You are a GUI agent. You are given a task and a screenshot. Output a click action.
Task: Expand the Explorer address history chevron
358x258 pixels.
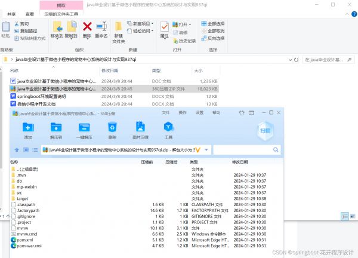click(x=290, y=60)
